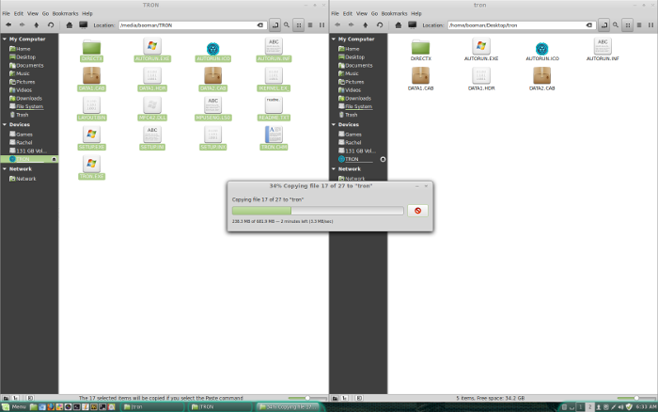Image resolution: width=658 pixels, height=412 pixels.
Task: Open home folder in left TRON window
Action: point(70,25)
